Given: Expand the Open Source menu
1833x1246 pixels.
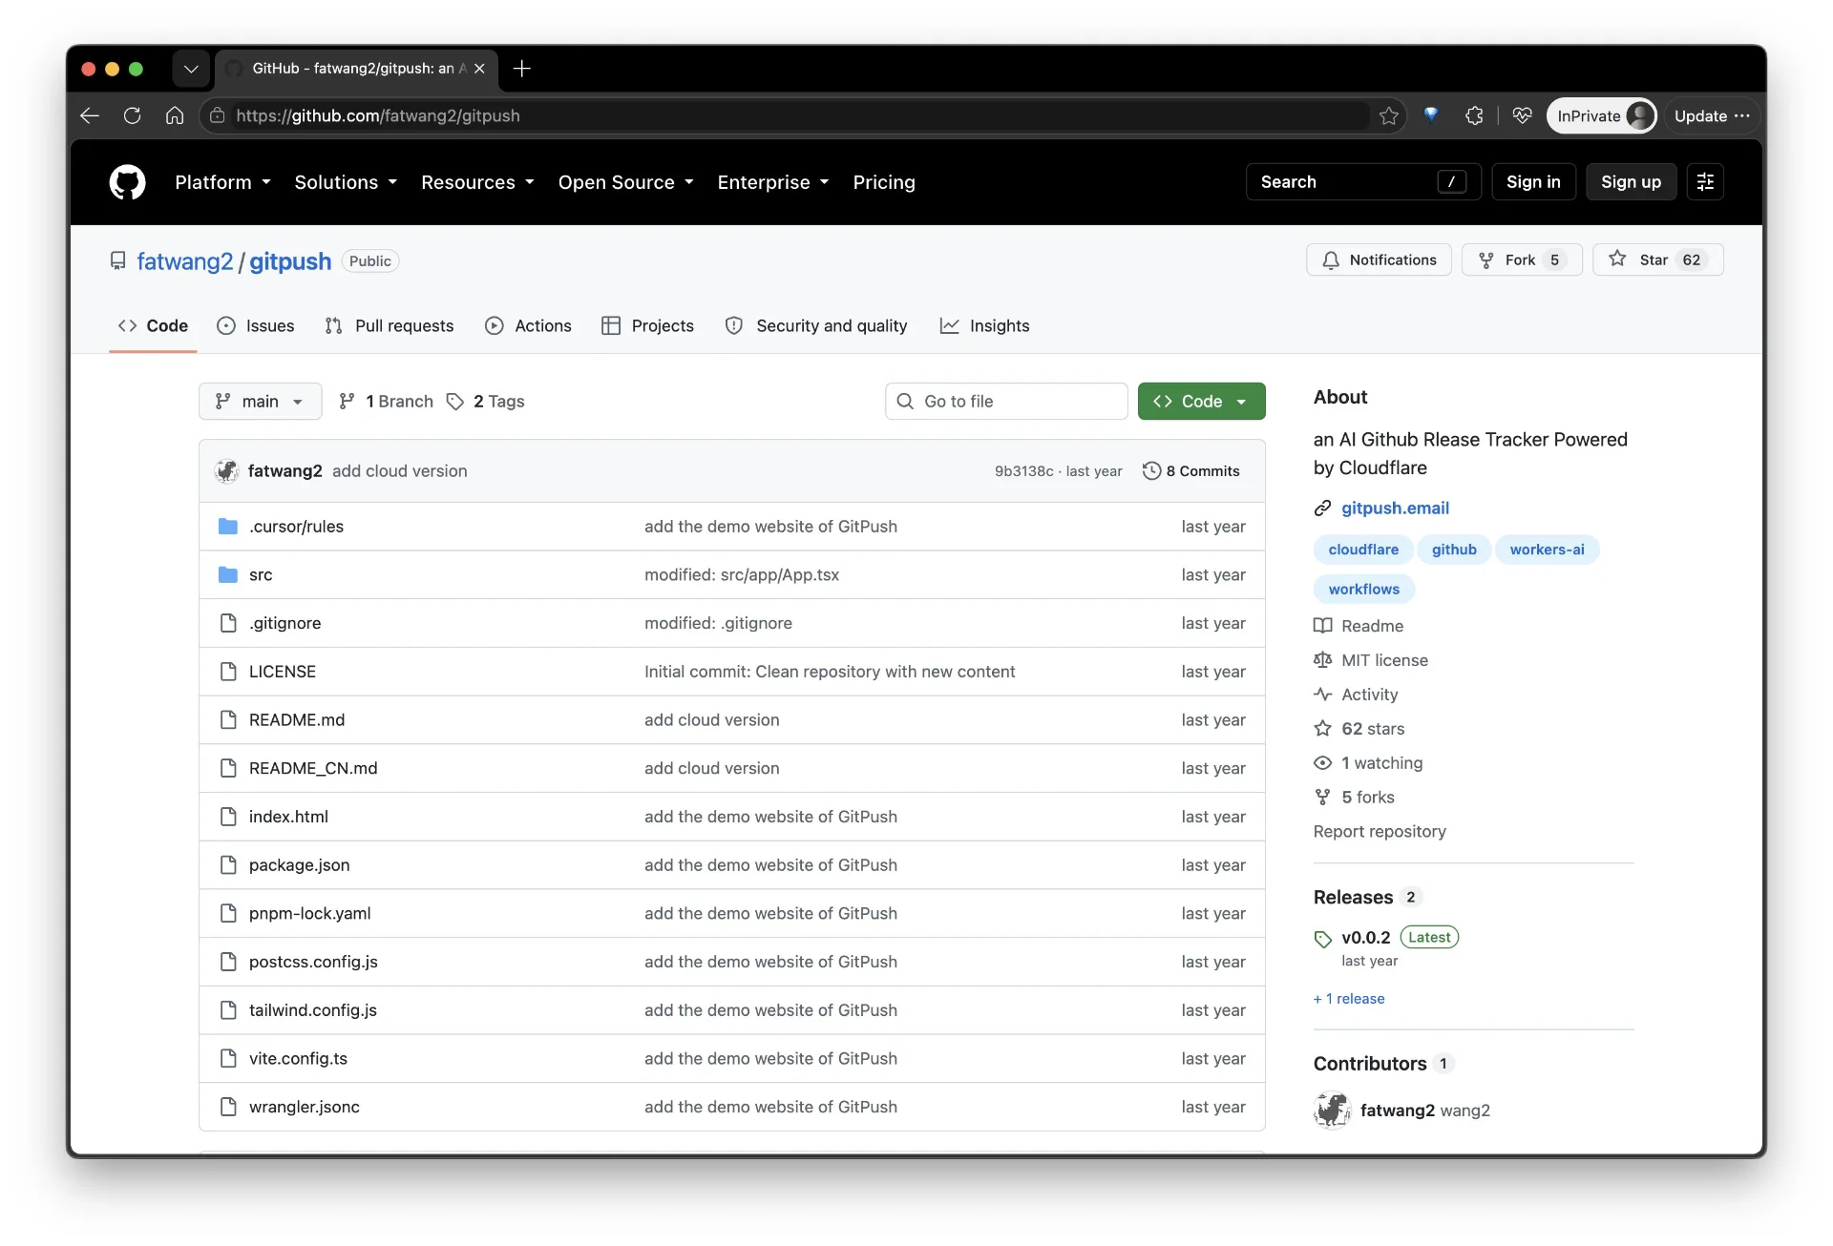Looking at the screenshot, I should 625,182.
